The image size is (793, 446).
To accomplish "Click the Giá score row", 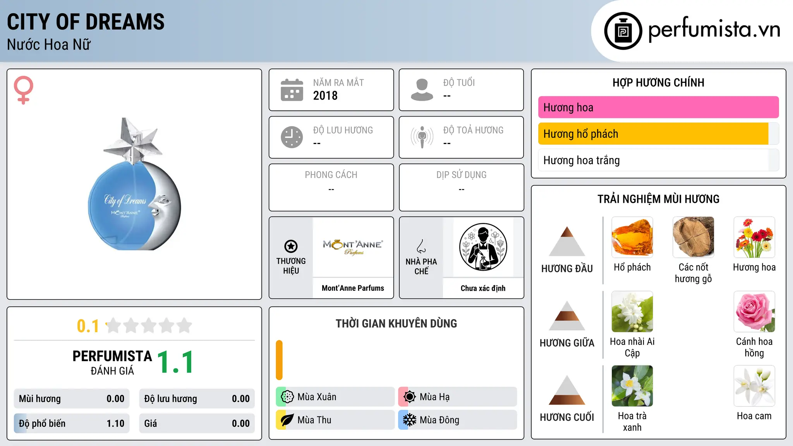I will point(197,423).
